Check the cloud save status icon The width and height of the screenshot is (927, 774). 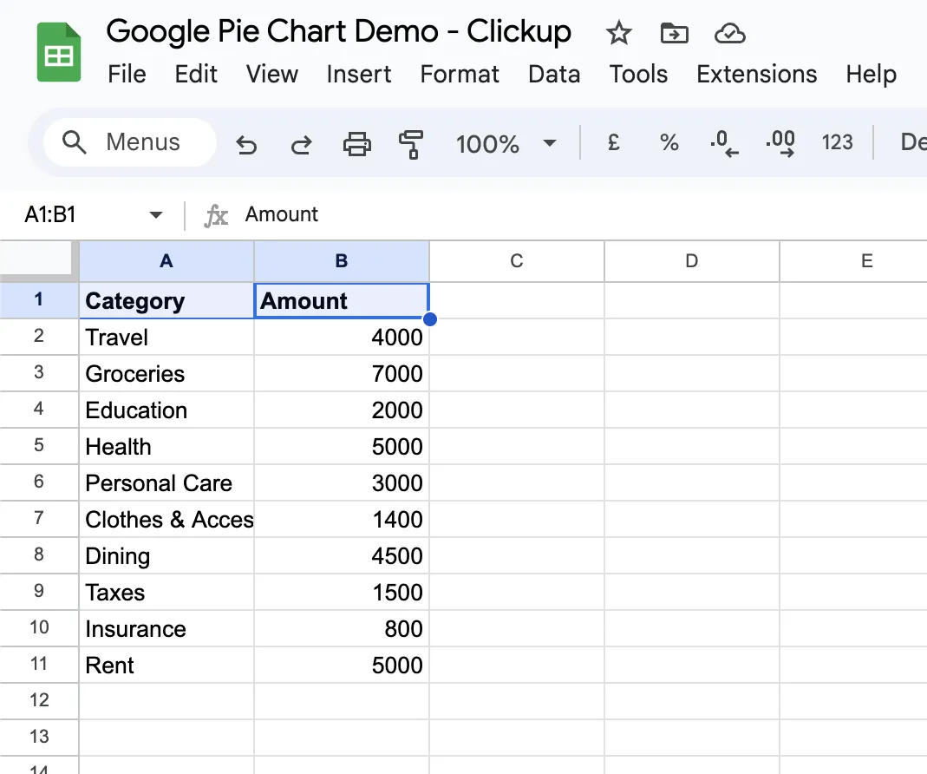tap(729, 33)
